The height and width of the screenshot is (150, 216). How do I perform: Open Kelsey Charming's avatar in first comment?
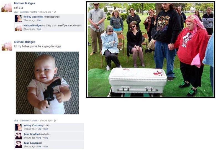(19, 19)
